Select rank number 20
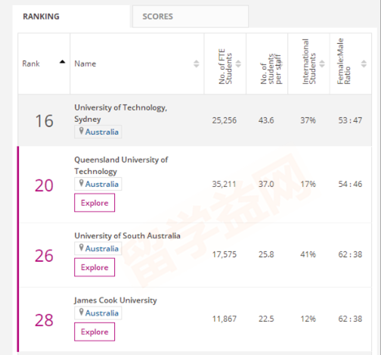 44,185
